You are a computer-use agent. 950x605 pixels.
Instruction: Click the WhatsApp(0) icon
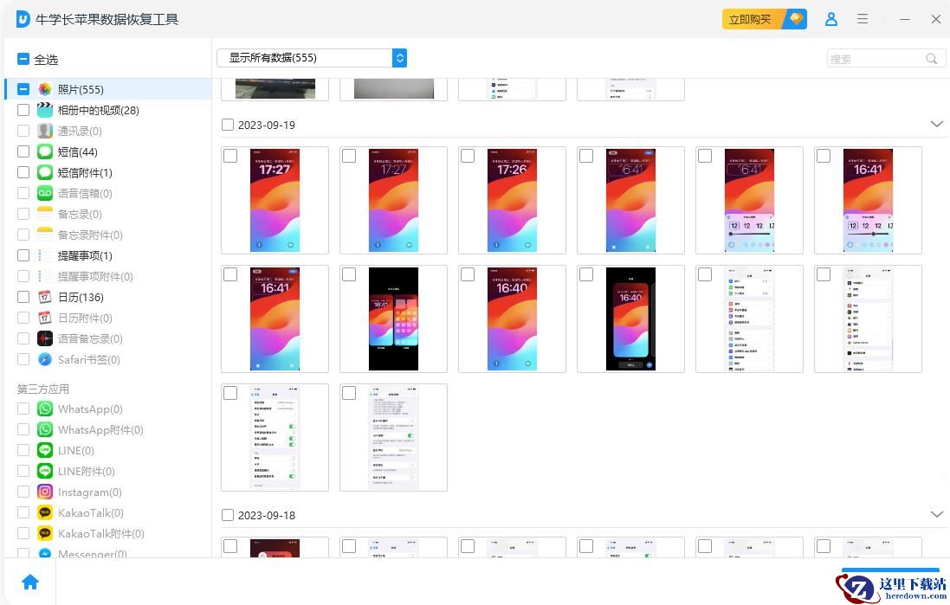click(45, 409)
